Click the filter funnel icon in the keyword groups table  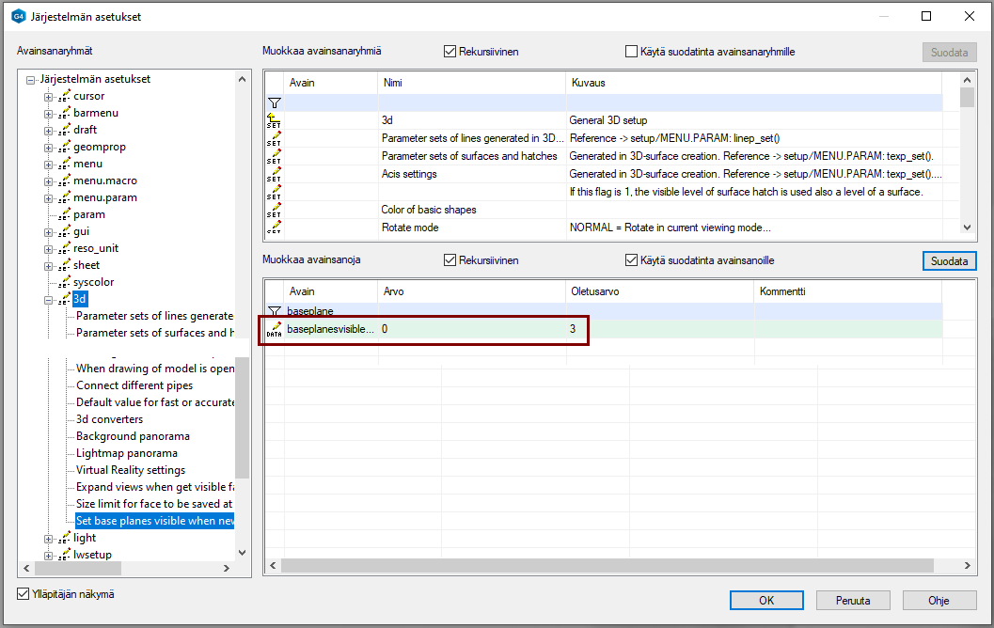point(275,102)
